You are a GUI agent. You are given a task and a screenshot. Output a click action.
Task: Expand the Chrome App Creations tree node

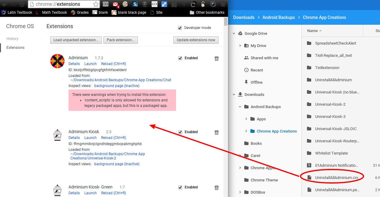tap(246, 131)
